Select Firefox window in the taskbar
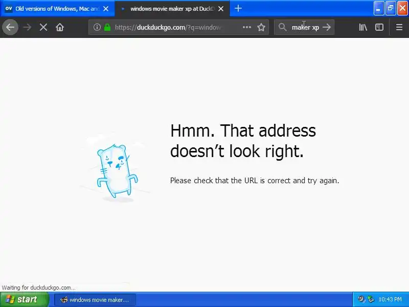This screenshot has width=409, height=307. tap(95, 300)
